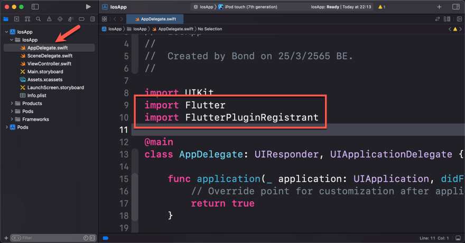Add a new editor pane on right

click(459, 19)
